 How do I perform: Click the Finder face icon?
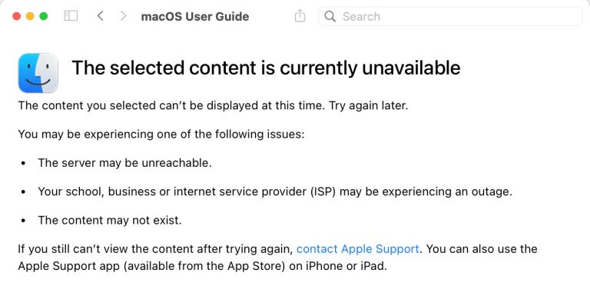coord(38,72)
